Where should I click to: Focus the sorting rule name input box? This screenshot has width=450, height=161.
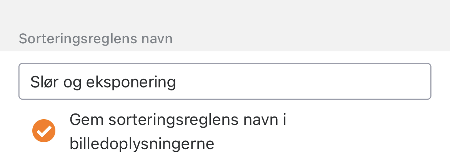click(225, 82)
